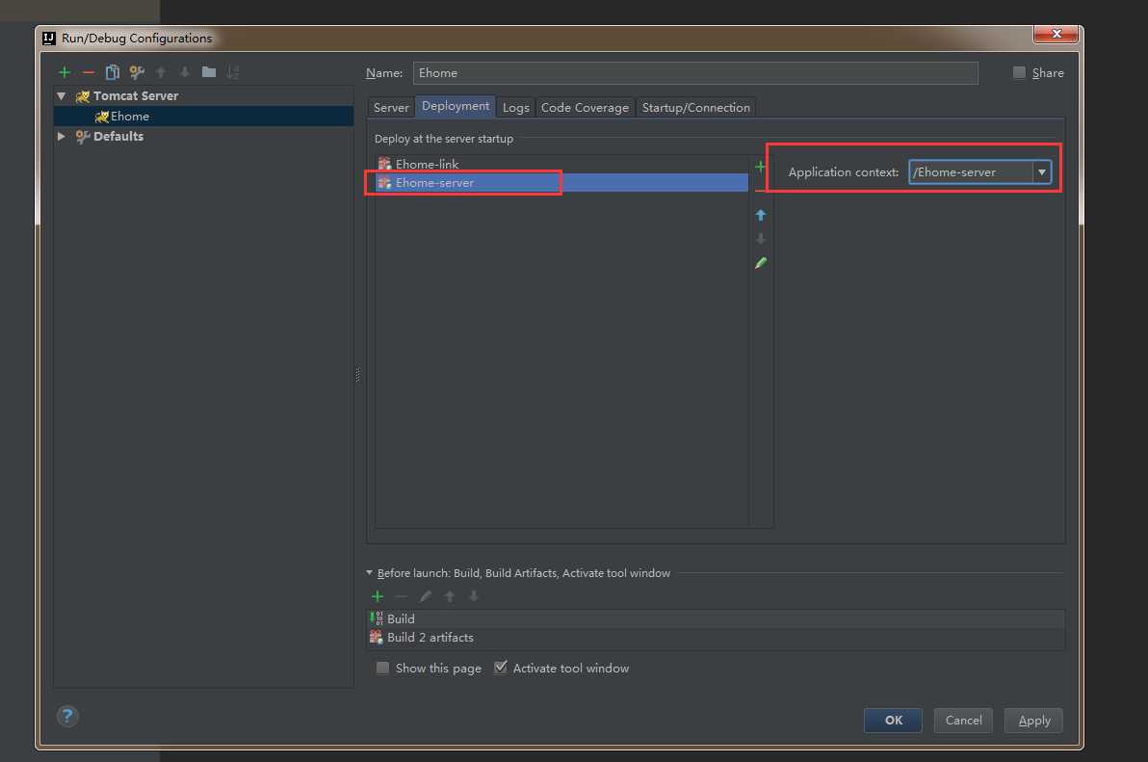Move configuration up arrow in left toolbar
The image size is (1148, 762).
tap(161, 71)
